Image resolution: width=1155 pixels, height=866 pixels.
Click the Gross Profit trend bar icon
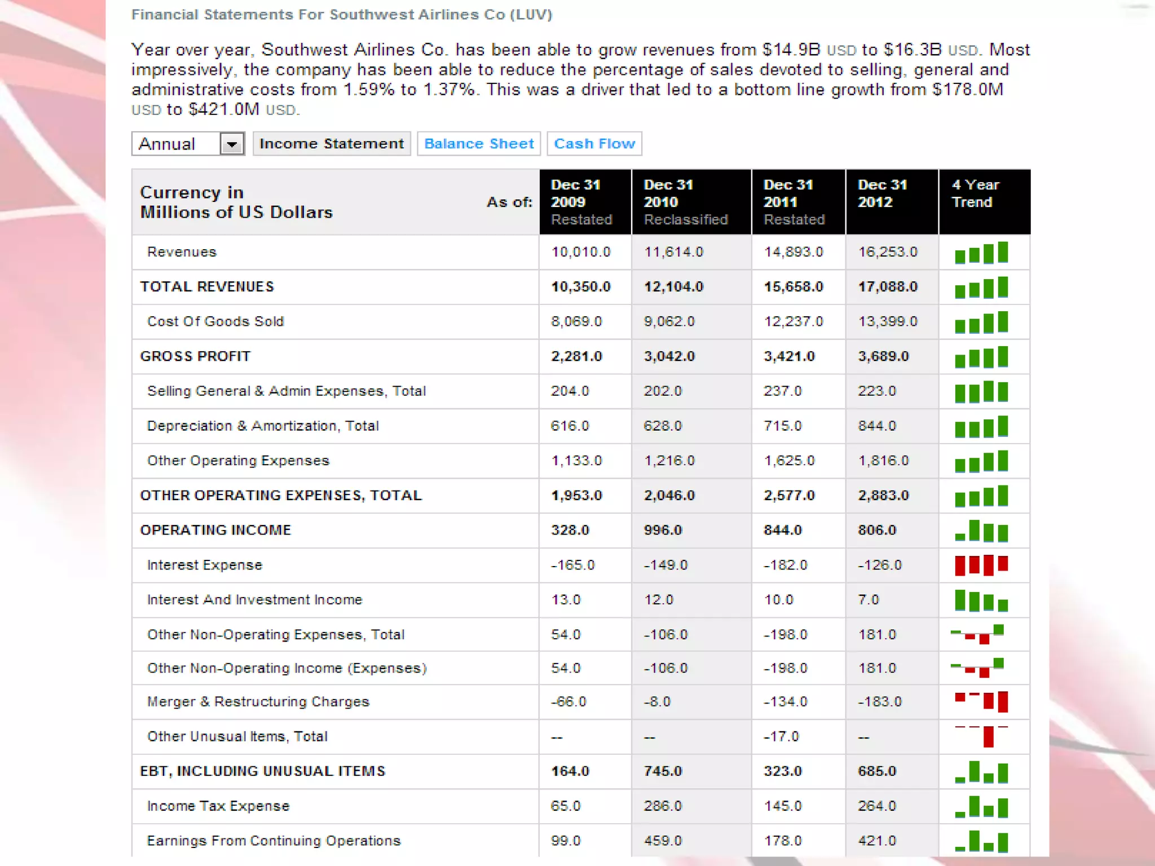(x=981, y=357)
